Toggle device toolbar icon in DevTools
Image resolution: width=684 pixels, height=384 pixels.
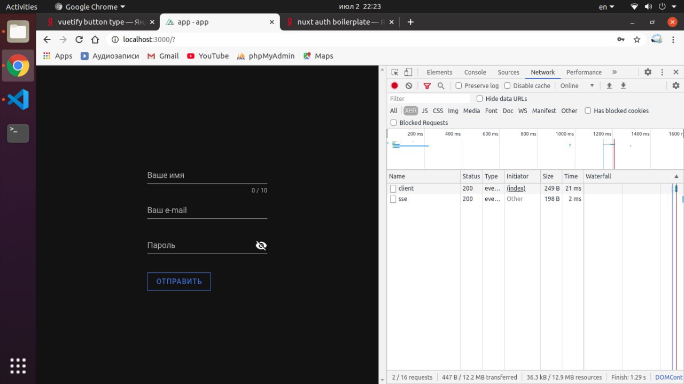pyautogui.click(x=408, y=72)
